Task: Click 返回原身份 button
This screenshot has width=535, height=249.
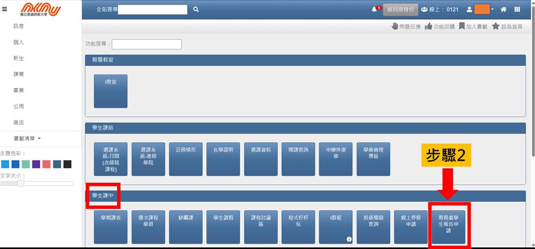Action: 401,9
